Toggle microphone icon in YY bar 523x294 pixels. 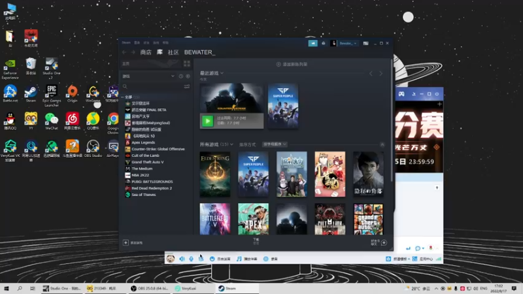coord(191,259)
